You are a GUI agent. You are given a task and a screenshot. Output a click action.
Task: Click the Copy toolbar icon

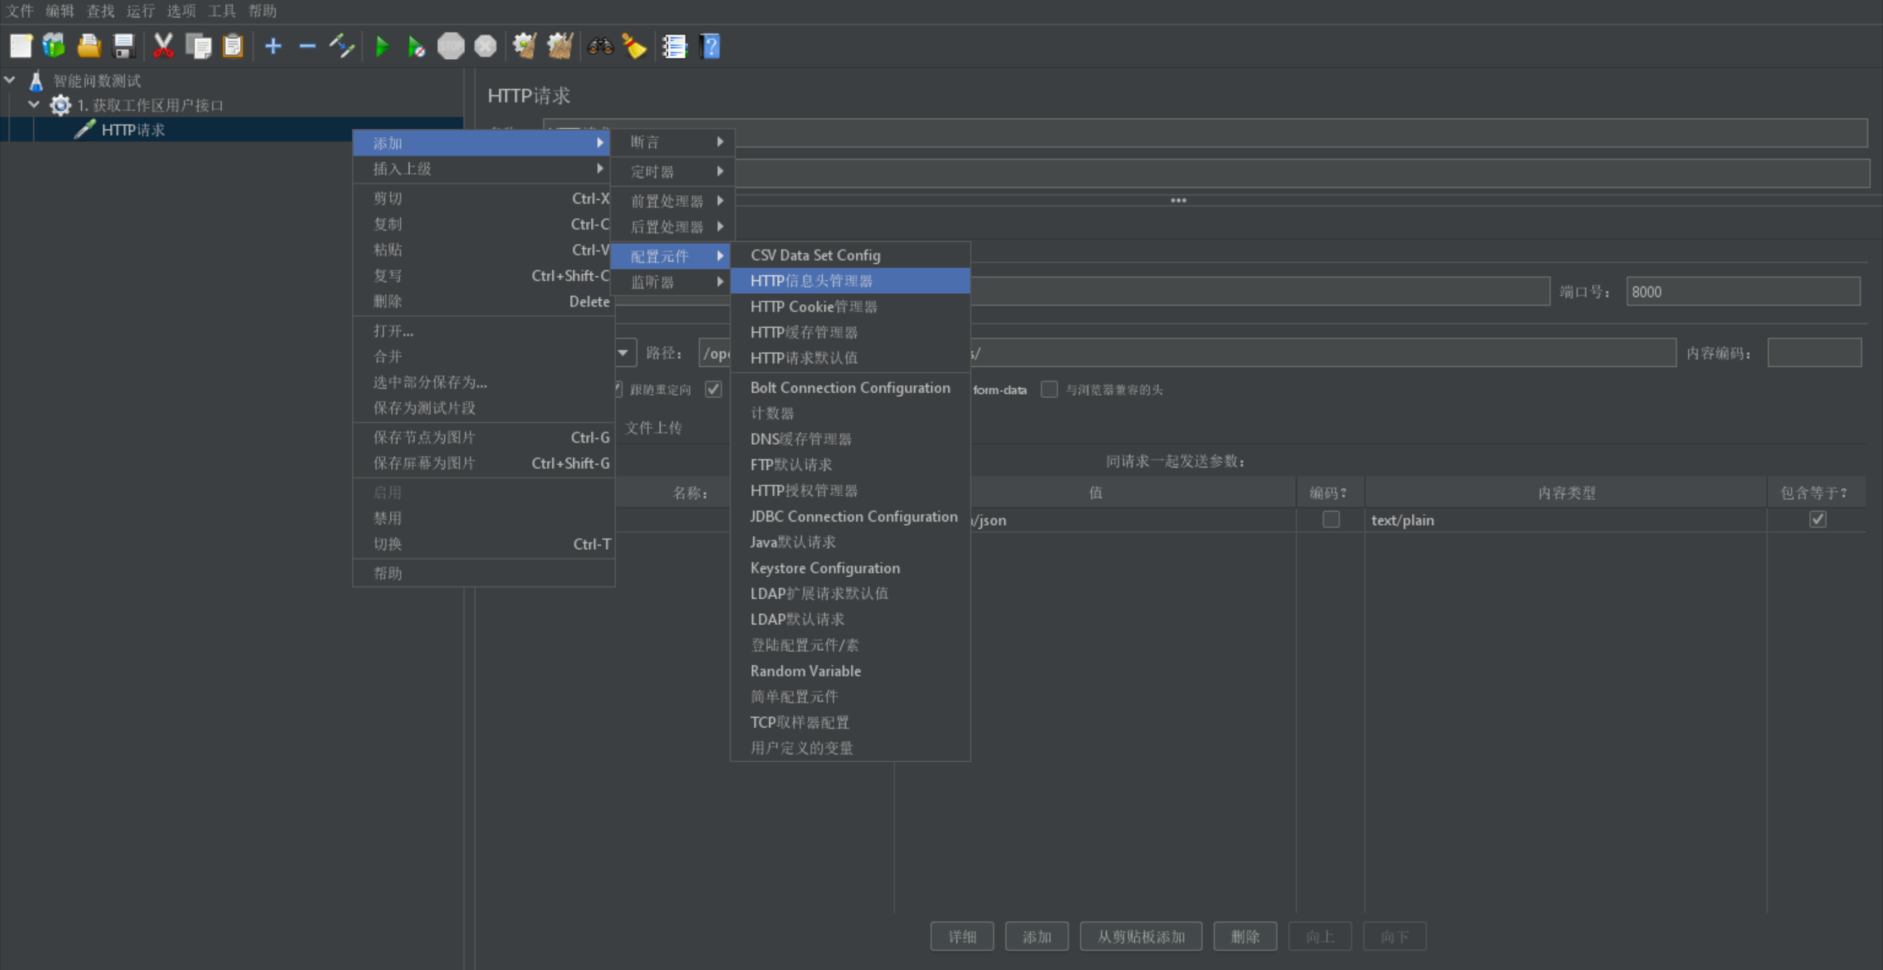point(198,46)
